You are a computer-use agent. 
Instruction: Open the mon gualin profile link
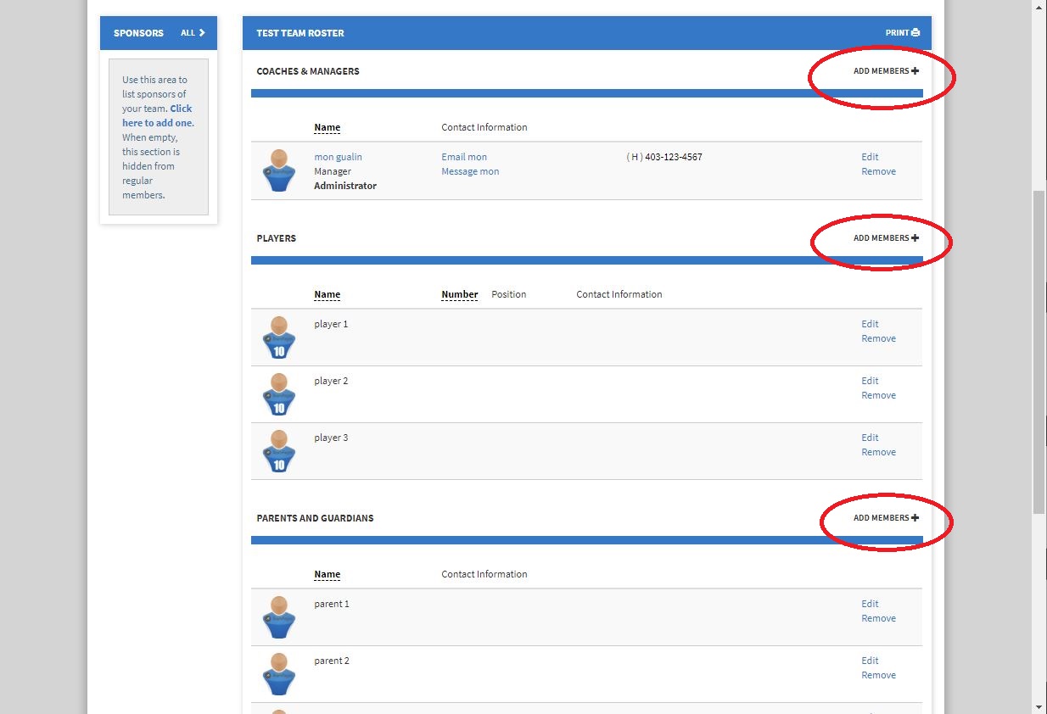pos(338,157)
